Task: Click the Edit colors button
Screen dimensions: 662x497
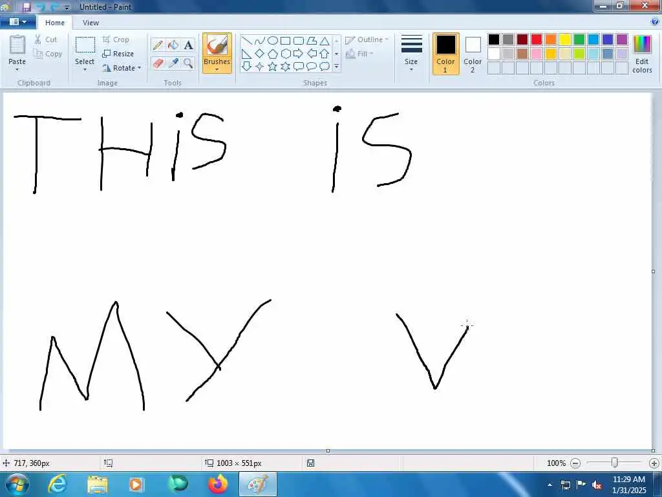Action: tap(642, 54)
